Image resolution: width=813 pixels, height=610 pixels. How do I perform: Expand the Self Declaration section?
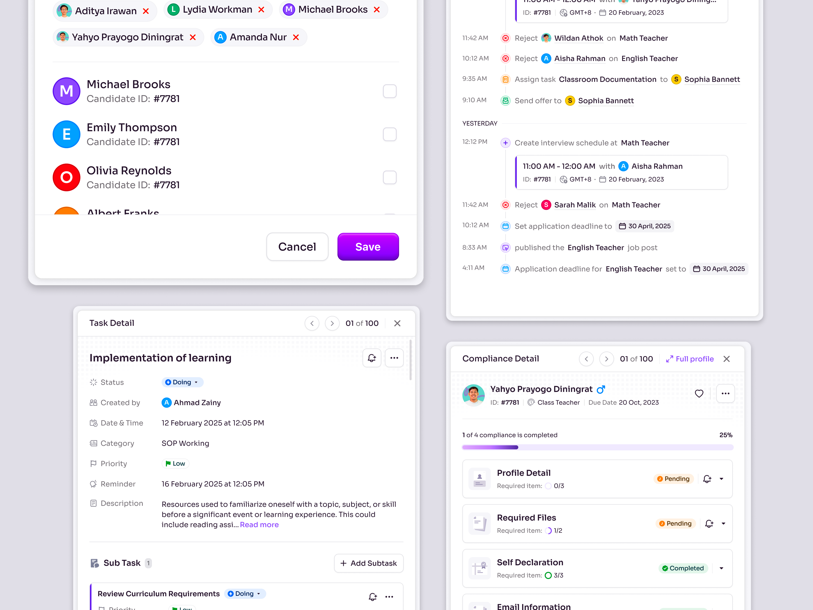click(x=721, y=568)
